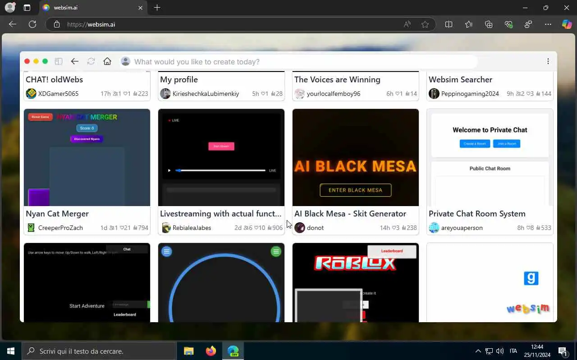The height and width of the screenshot is (360, 577).
Task: Open the Private Chat Room thumbnail
Action: coord(490,157)
